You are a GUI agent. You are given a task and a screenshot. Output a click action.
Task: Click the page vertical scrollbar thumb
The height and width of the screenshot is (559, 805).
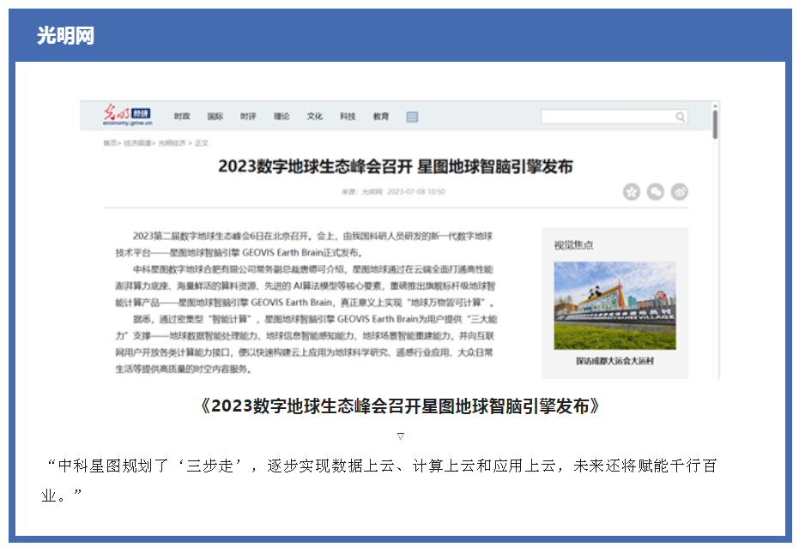click(x=715, y=123)
